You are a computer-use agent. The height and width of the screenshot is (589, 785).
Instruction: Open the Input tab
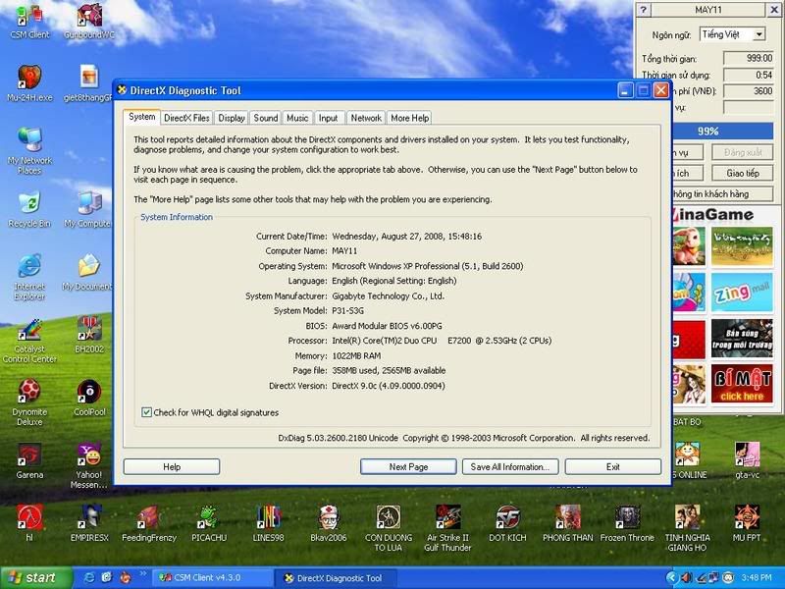[329, 118]
